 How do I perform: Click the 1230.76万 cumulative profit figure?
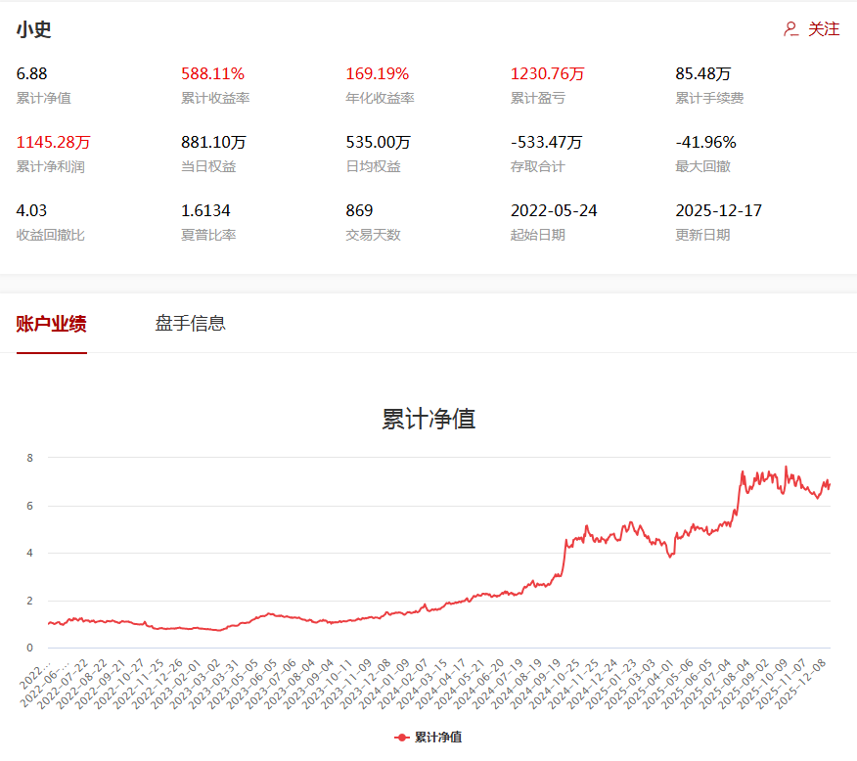(x=547, y=74)
